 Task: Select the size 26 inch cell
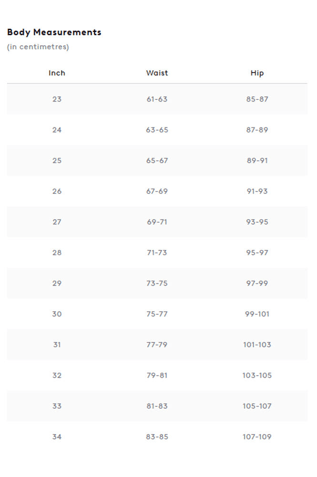57,191
